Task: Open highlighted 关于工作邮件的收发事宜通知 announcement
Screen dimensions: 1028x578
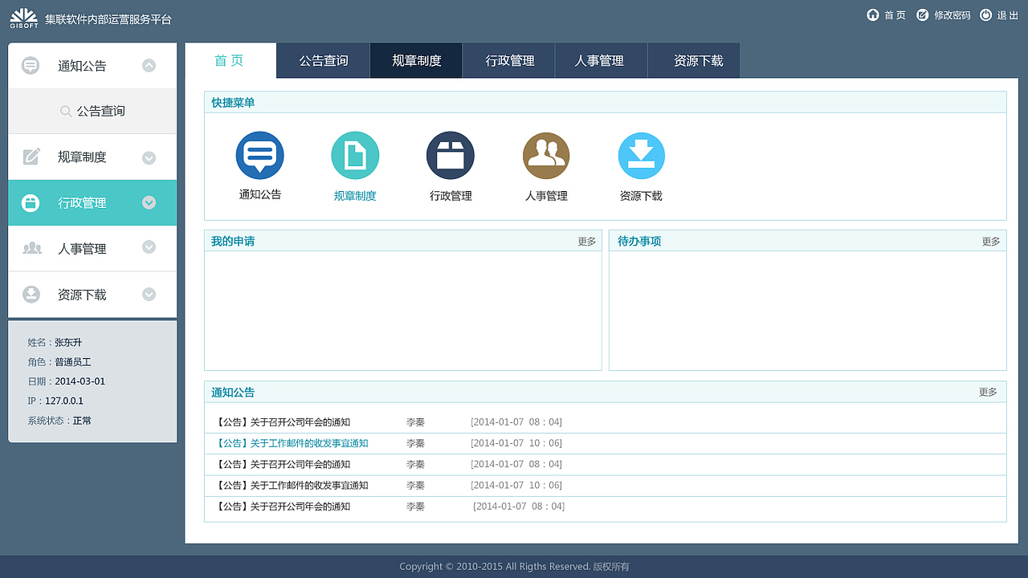Action: pyautogui.click(x=292, y=443)
